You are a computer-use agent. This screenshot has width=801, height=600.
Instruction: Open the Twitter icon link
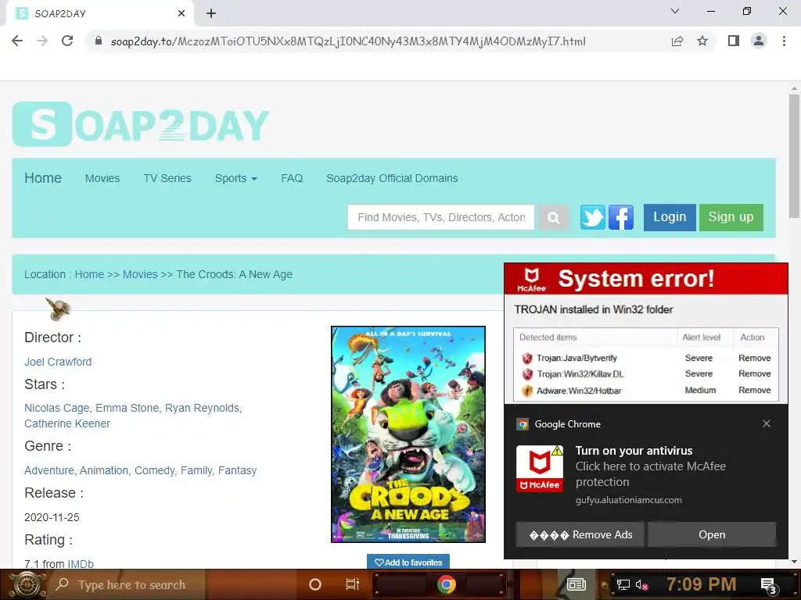coord(593,217)
